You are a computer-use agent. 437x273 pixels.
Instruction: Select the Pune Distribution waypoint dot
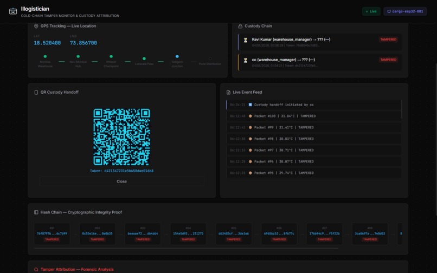click(210, 58)
